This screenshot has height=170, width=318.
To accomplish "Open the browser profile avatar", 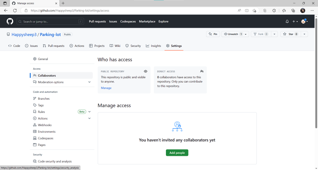I will [303, 11].
